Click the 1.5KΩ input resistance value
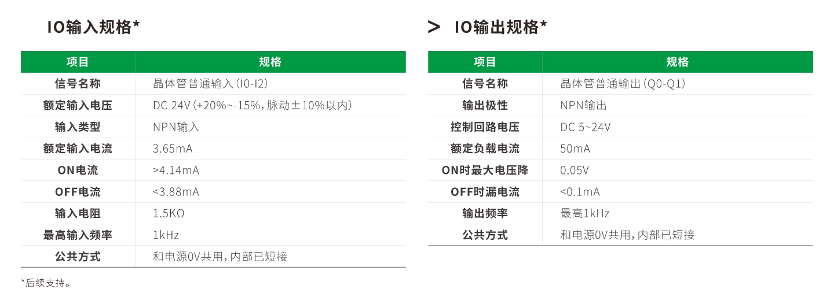 coord(169,213)
